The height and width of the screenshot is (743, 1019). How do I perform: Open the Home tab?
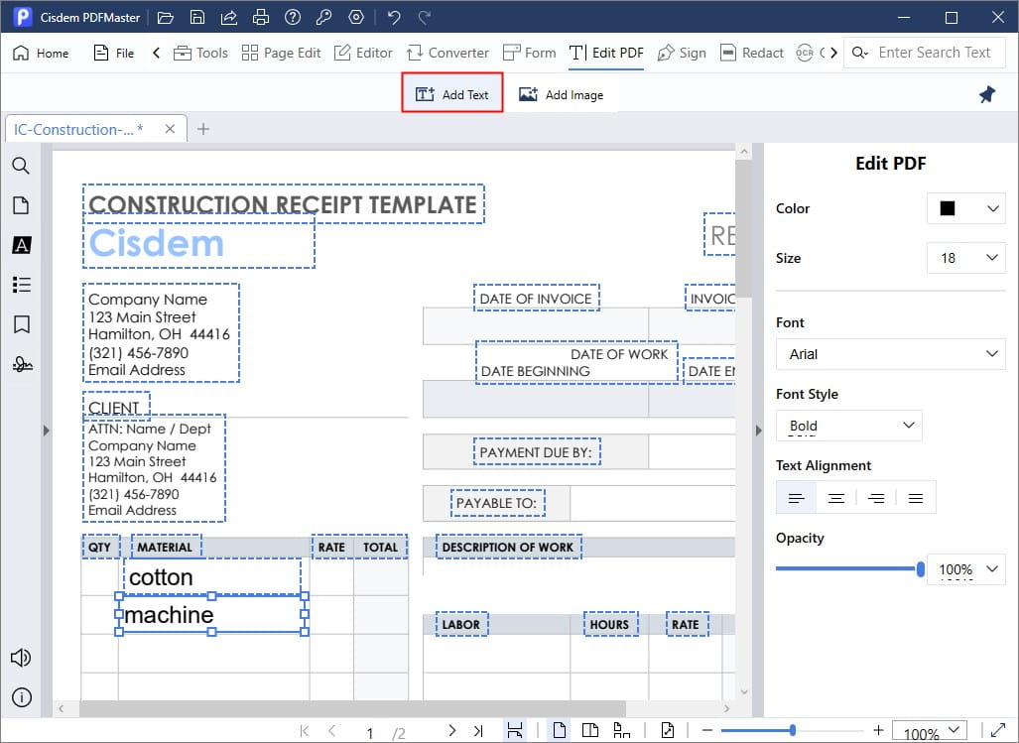click(x=41, y=53)
